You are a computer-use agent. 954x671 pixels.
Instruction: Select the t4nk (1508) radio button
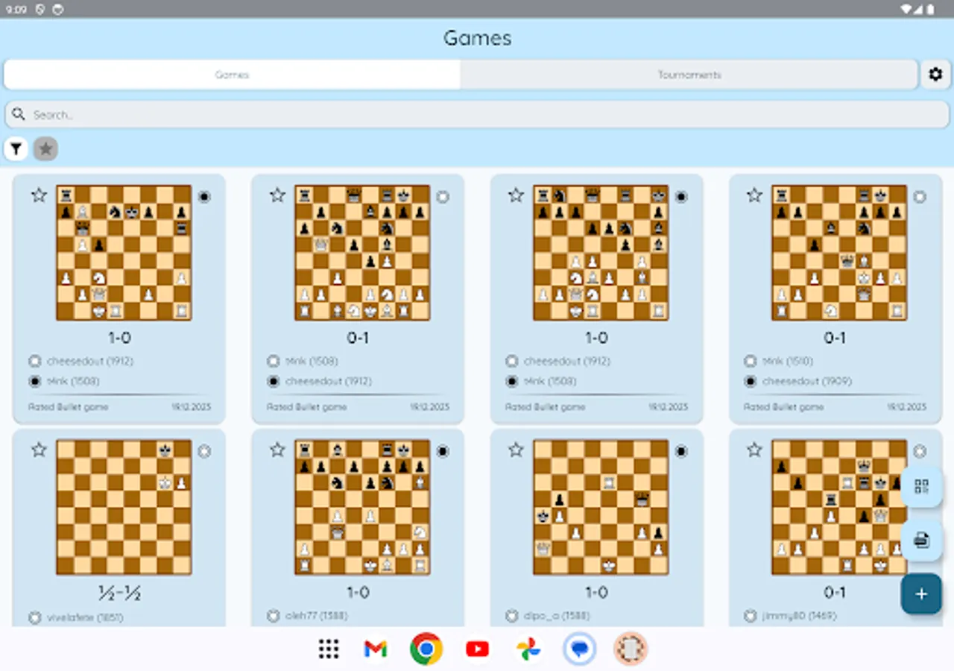(34, 381)
